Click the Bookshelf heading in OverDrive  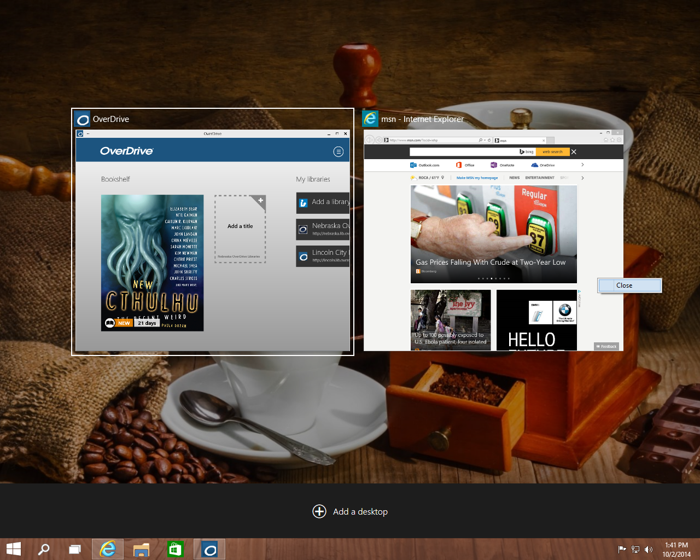[115, 179]
